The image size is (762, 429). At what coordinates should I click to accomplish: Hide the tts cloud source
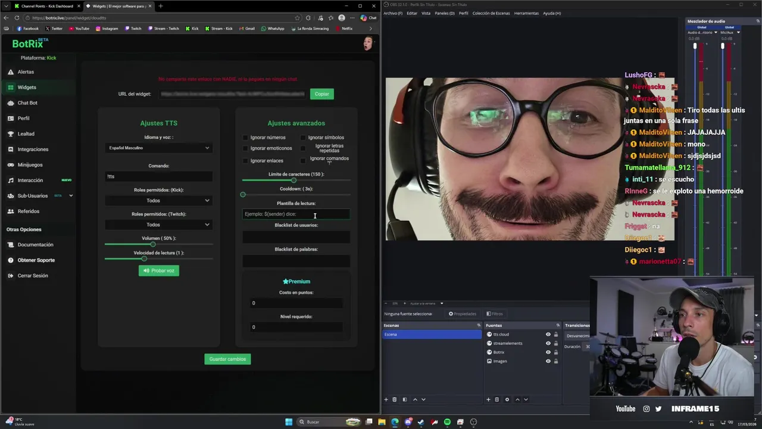(548, 334)
